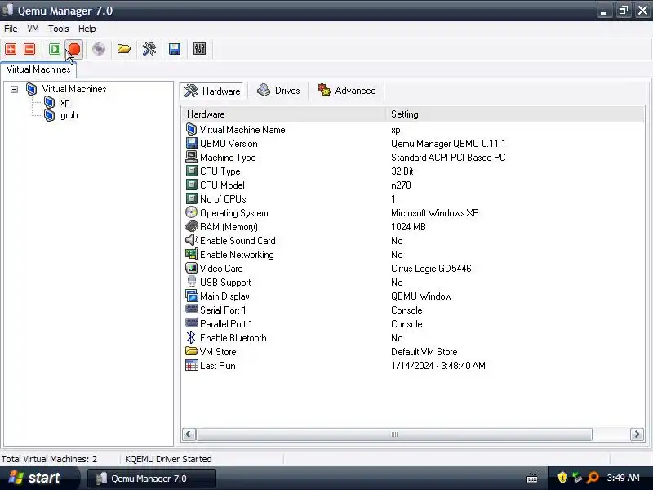Click the grey disc toolbar icon
Screen dimensions: 653x490
point(99,49)
